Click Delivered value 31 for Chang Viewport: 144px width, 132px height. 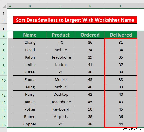(121, 42)
